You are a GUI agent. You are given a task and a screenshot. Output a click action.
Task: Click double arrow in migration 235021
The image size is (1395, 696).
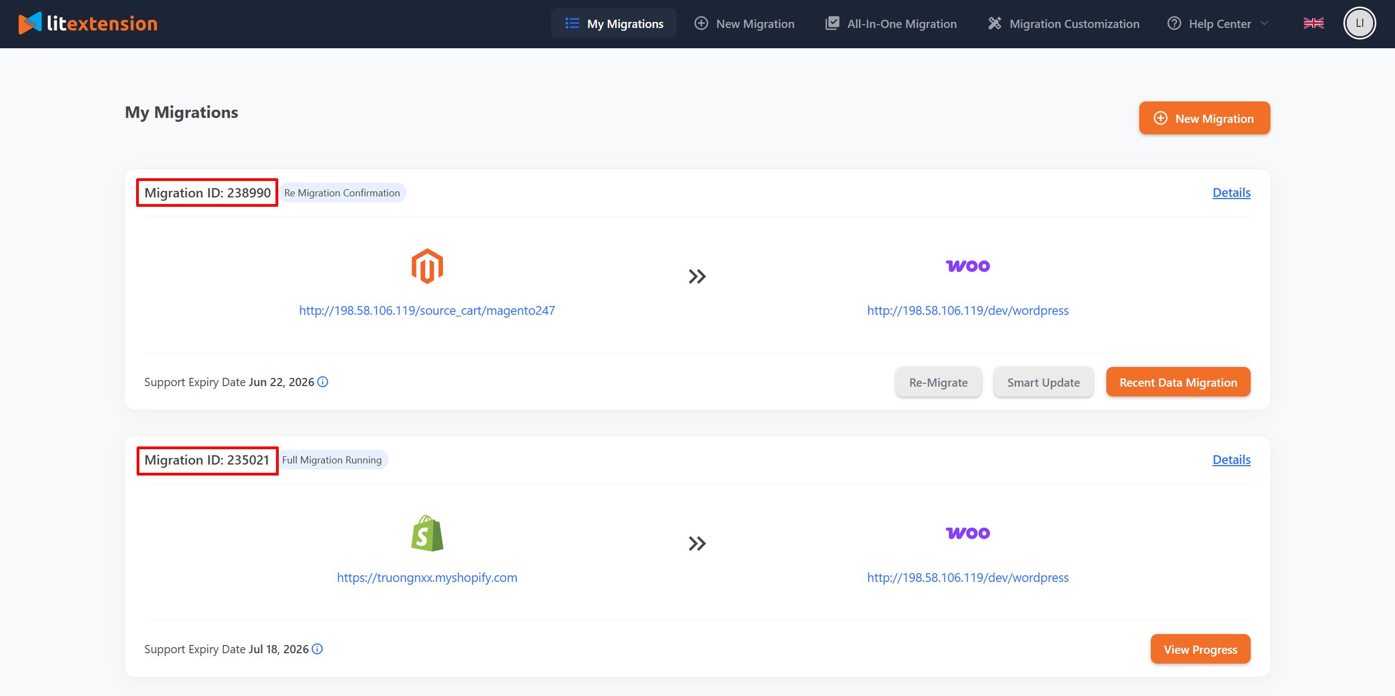coord(697,544)
